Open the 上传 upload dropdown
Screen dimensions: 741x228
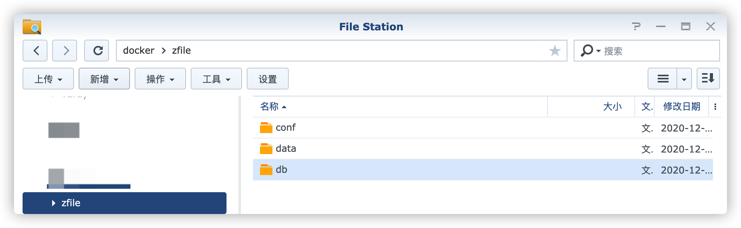48,79
